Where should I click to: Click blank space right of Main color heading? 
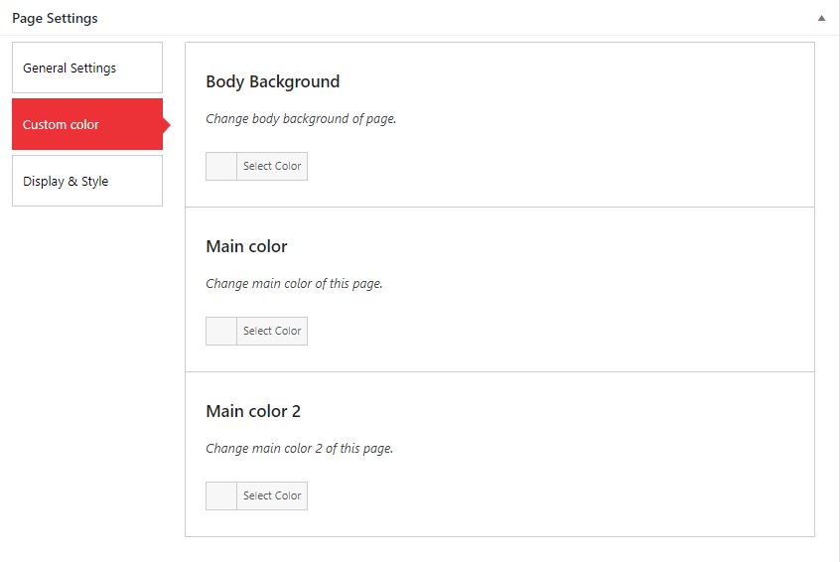[x=546, y=246]
